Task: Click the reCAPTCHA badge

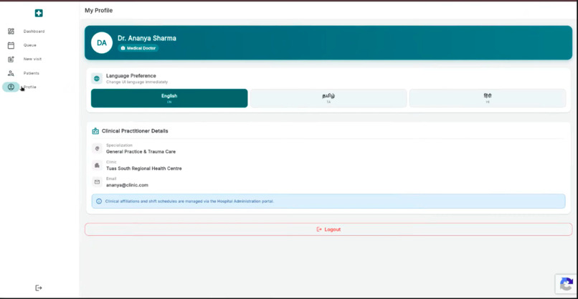Action: coord(567,284)
